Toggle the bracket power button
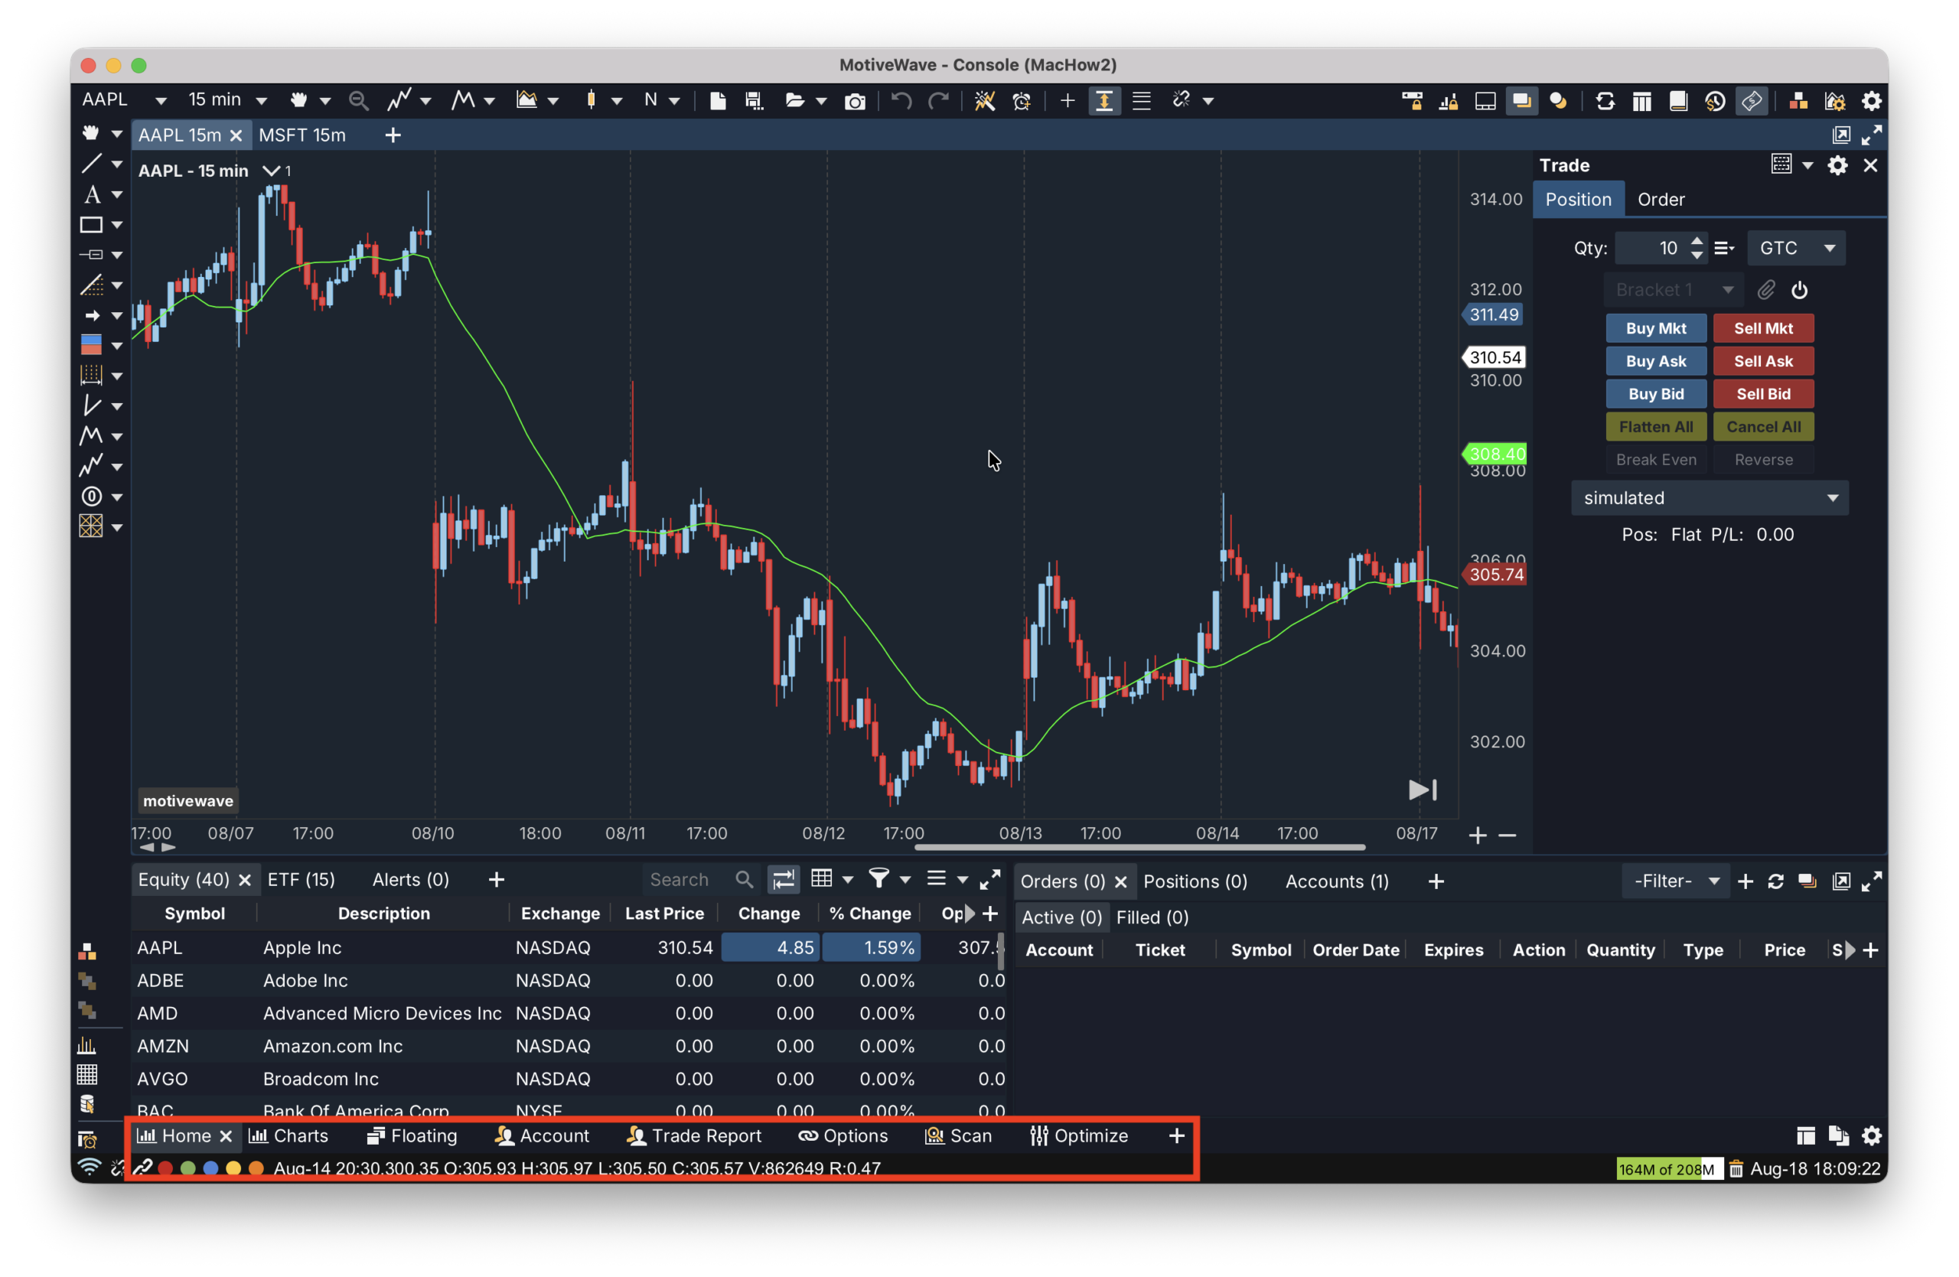This screenshot has height=1277, width=1959. coord(1800,290)
